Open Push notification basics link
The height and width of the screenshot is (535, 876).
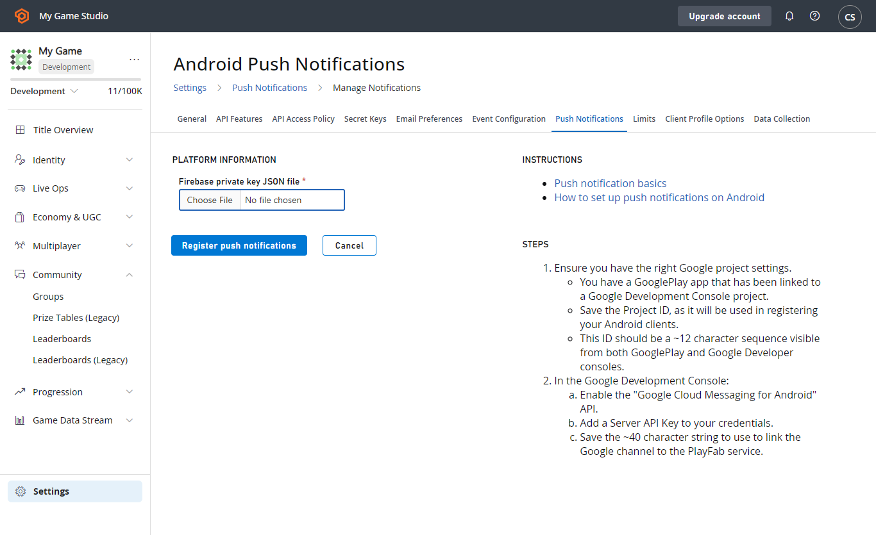click(x=611, y=183)
